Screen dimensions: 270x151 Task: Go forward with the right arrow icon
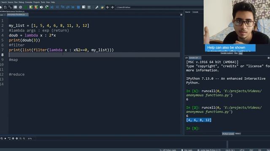tap(112, 7)
